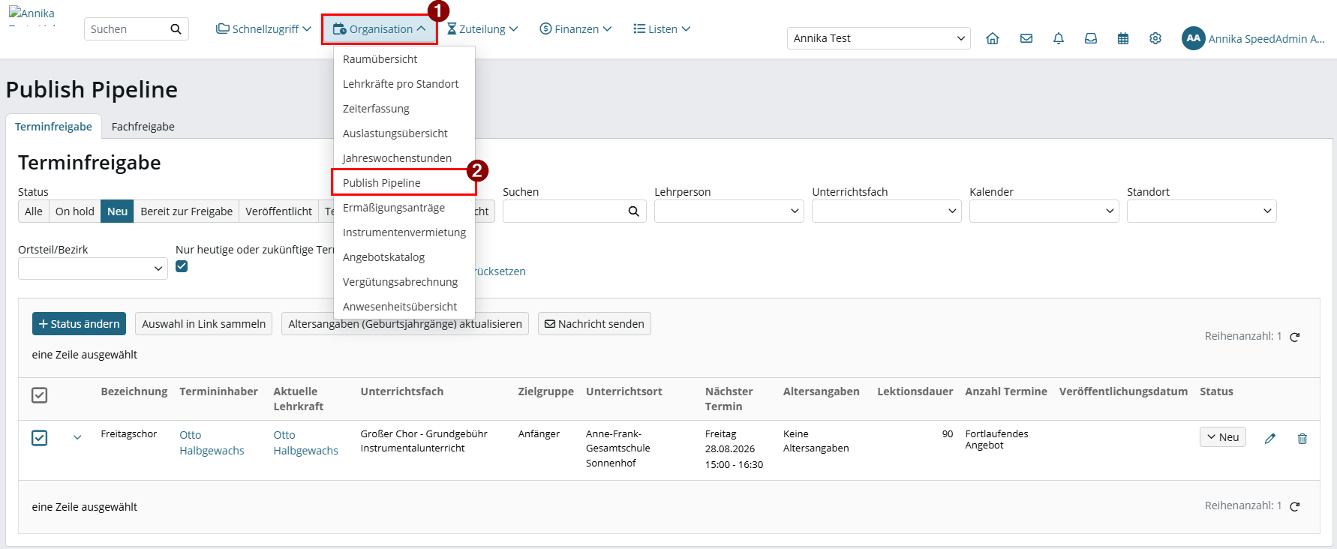Select the 'Neu' status filter
Viewport: 1337px width, 549px height.
coord(118,211)
